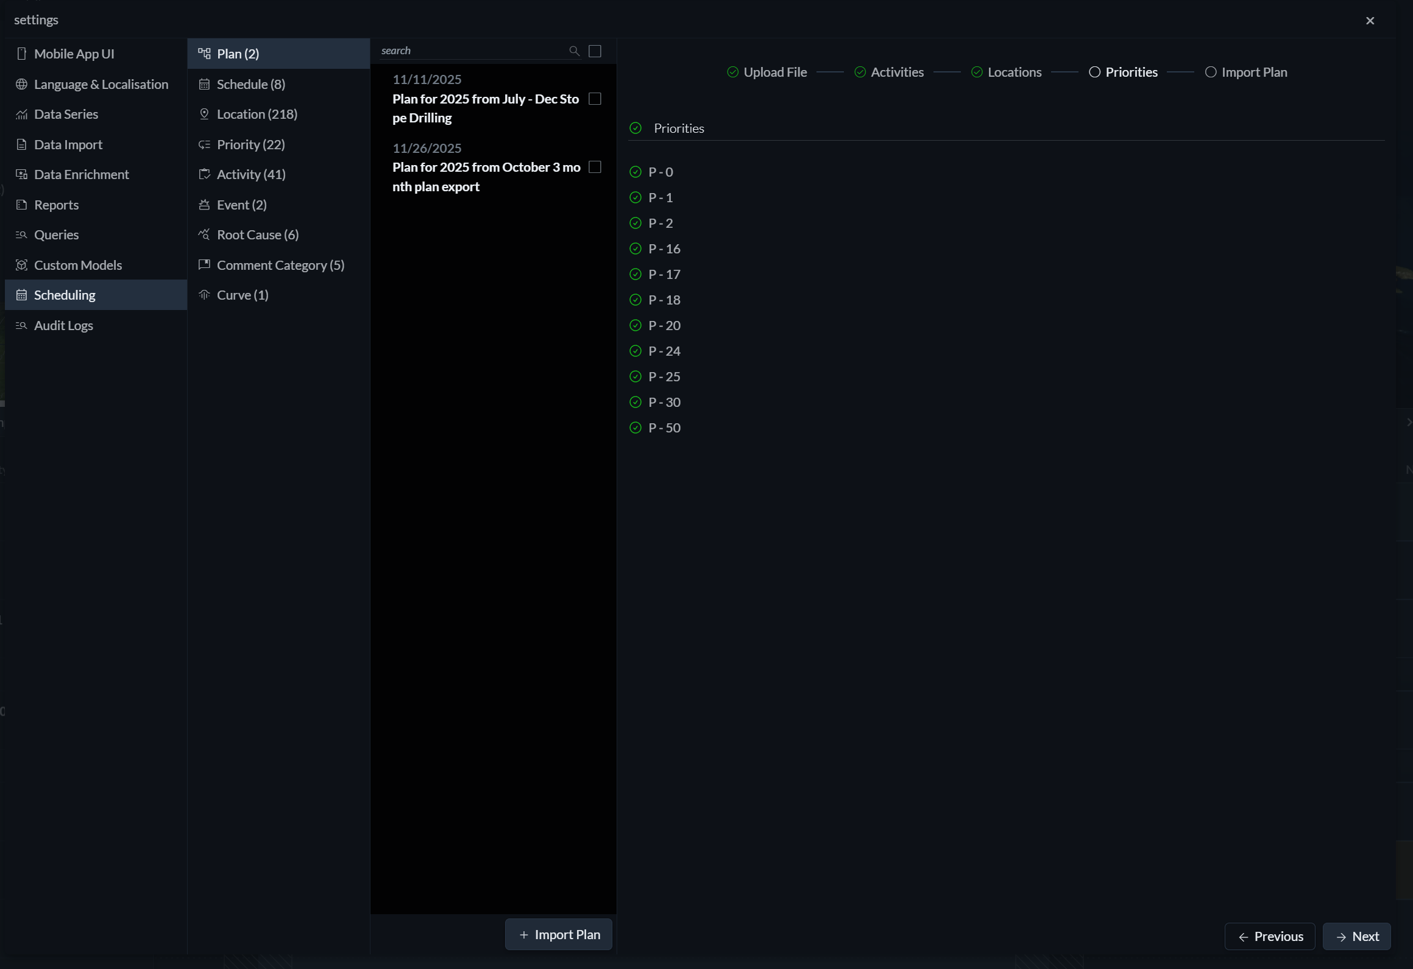
Task: Open Language & Localisation settings
Action: [x=96, y=84]
